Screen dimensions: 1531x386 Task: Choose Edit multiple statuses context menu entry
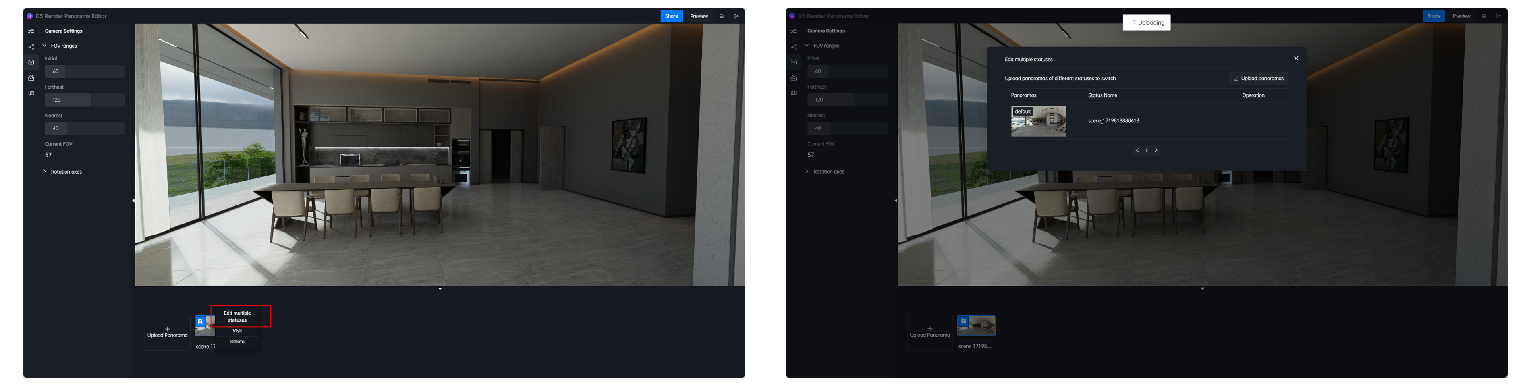click(x=237, y=316)
